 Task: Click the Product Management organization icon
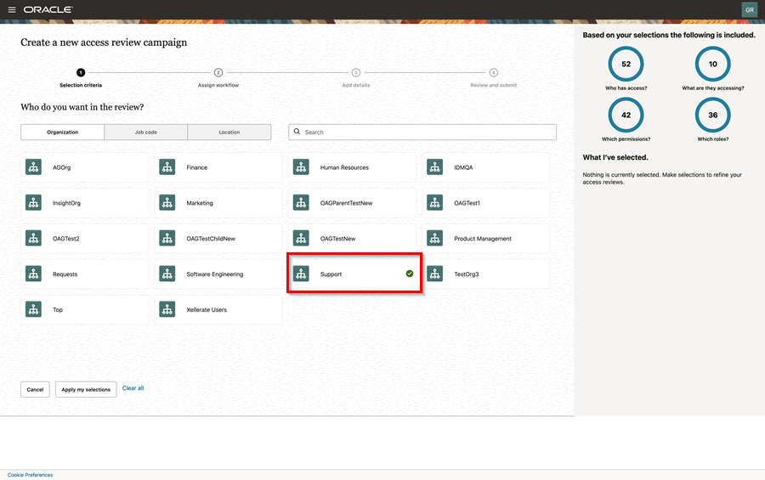[434, 239]
